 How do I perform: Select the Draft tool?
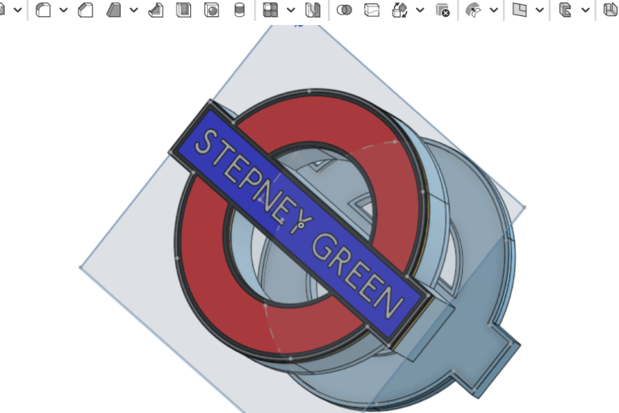[x=114, y=10]
